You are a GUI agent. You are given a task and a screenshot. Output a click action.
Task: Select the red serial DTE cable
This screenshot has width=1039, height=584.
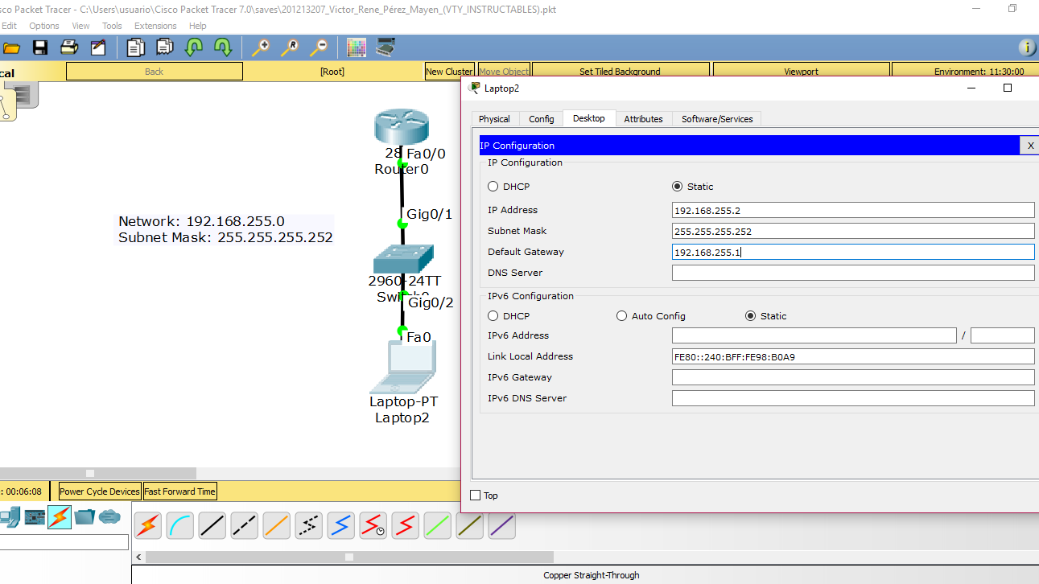pyautogui.click(x=406, y=525)
